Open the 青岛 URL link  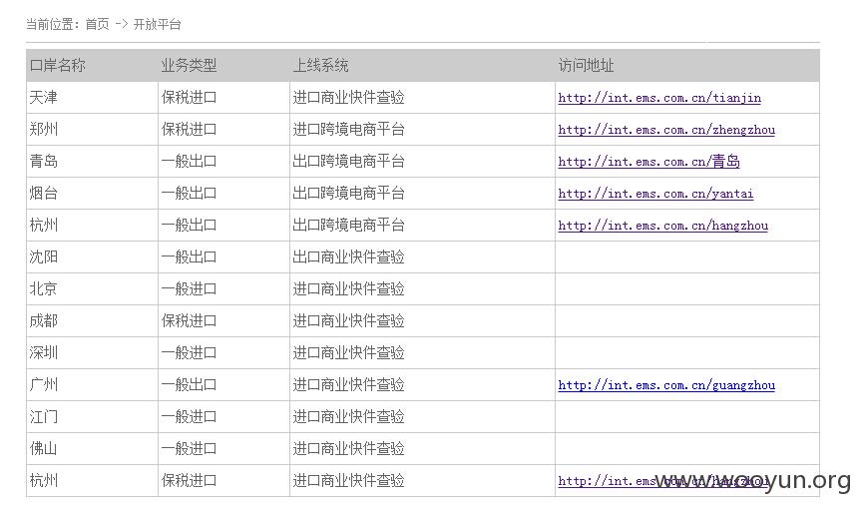coord(648,162)
